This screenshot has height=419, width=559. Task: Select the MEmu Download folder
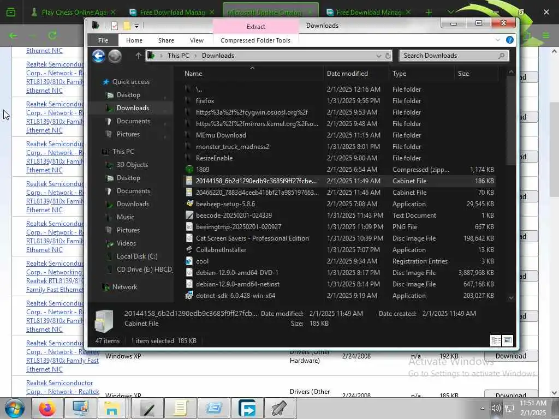(221, 135)
